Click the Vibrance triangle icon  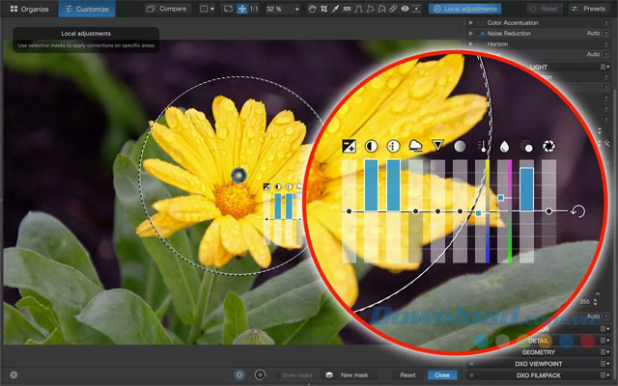(437, 146)
